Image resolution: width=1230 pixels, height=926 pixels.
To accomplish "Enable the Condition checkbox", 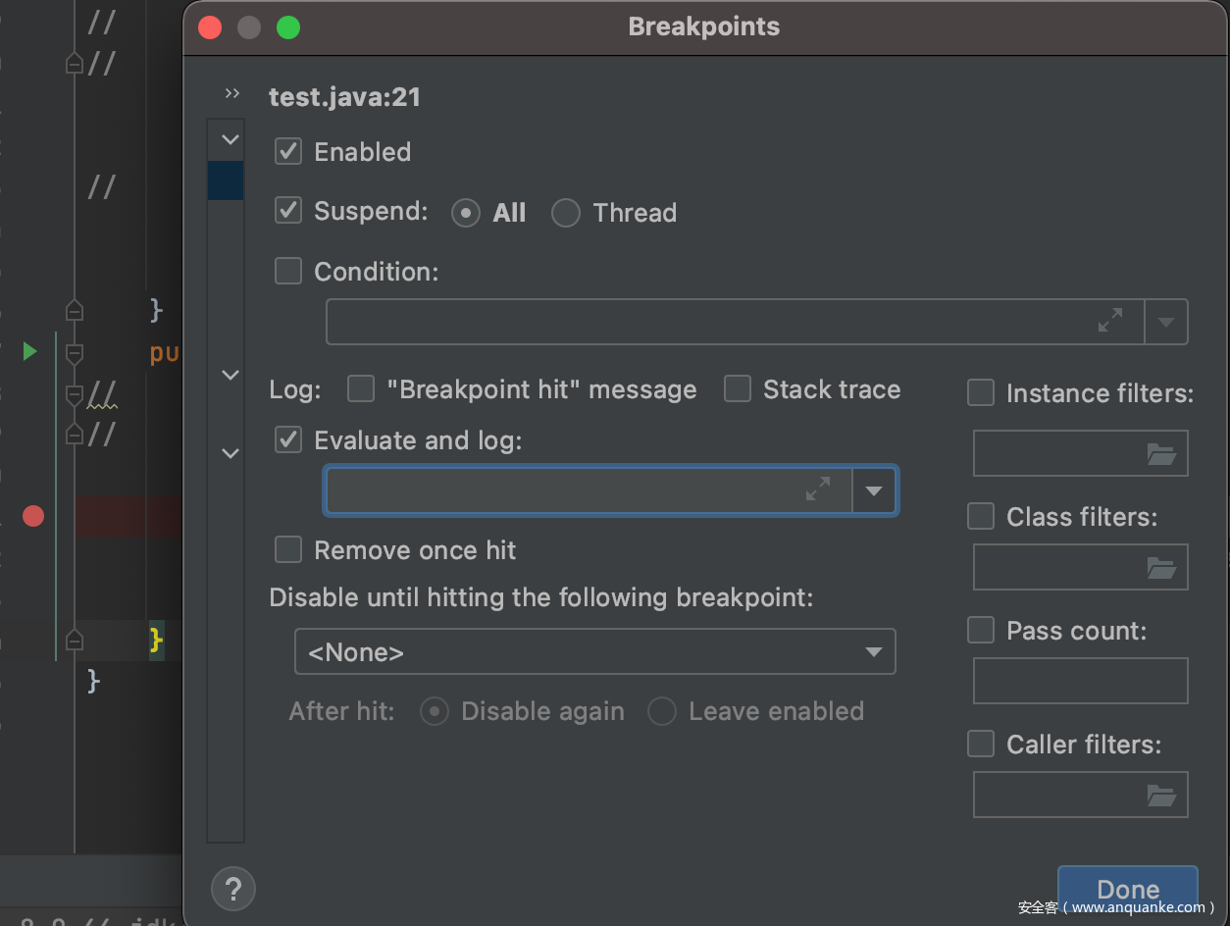I will pos(288,271).
